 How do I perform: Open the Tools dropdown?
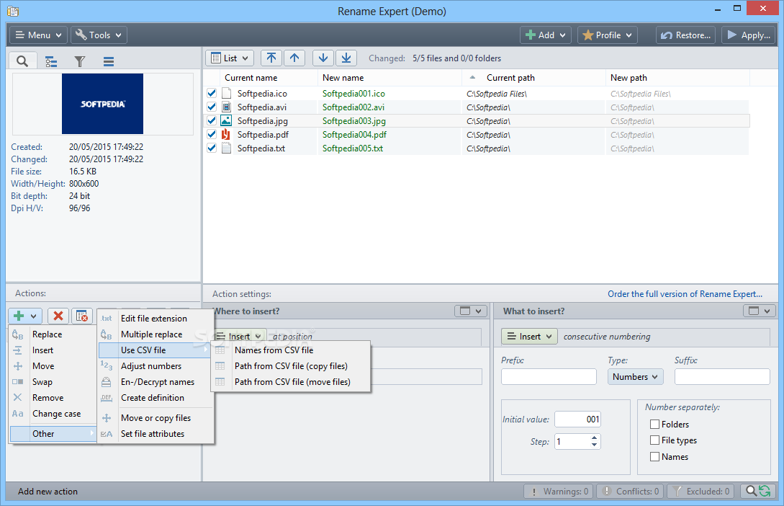pos(99,35)
